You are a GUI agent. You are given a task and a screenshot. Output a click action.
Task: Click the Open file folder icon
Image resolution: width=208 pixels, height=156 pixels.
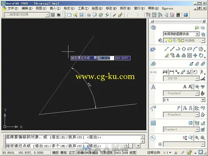[x=76, y=15]
